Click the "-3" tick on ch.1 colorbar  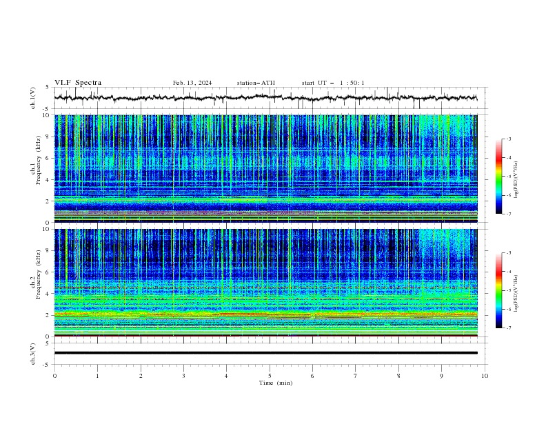(509, 139)
